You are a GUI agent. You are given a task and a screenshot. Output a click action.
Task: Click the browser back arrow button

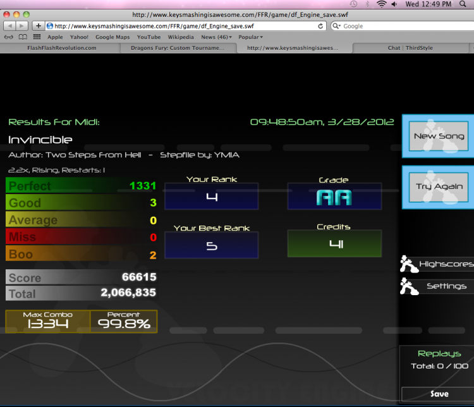9,26
